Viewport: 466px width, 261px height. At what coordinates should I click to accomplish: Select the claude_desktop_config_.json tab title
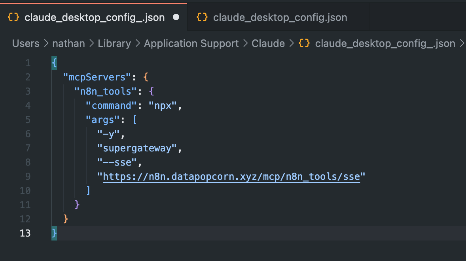[x=95, y=17]
